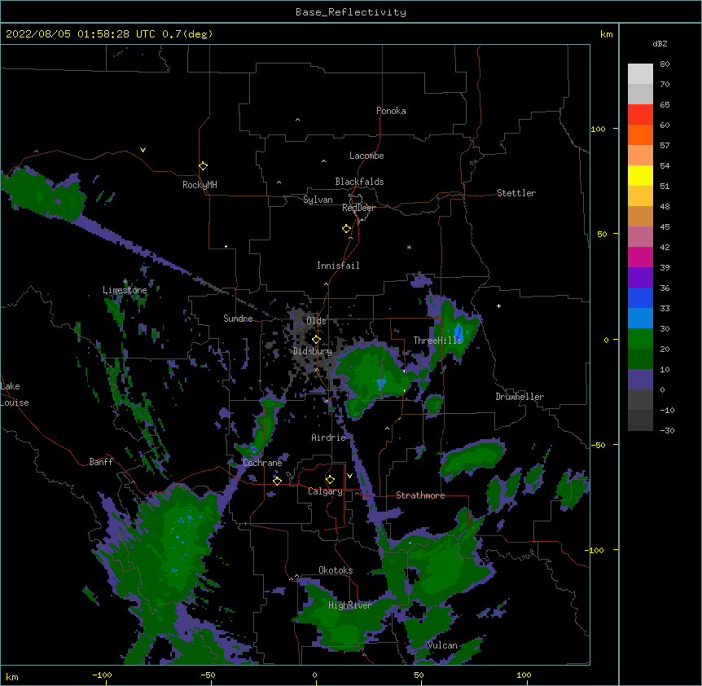The width and height of the screenshot is (702, 686).
Task: Click the Olds town label
Action: [316, 321]
